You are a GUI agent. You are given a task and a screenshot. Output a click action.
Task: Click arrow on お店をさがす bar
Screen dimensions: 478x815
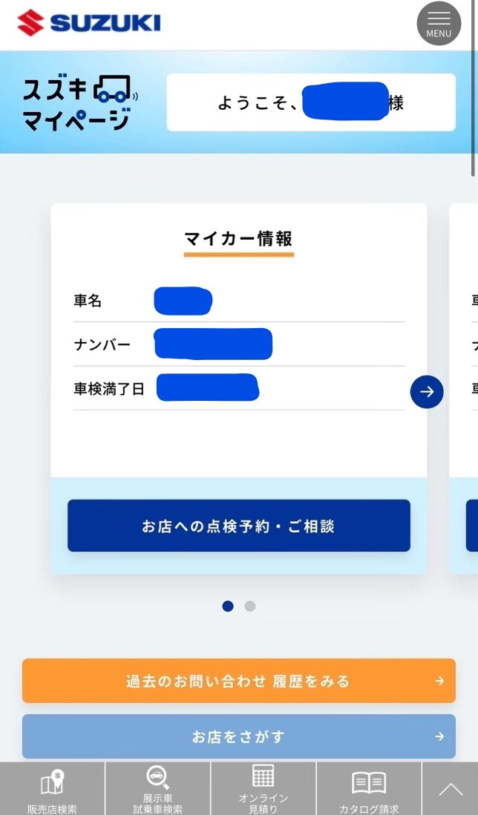point(439,736)
